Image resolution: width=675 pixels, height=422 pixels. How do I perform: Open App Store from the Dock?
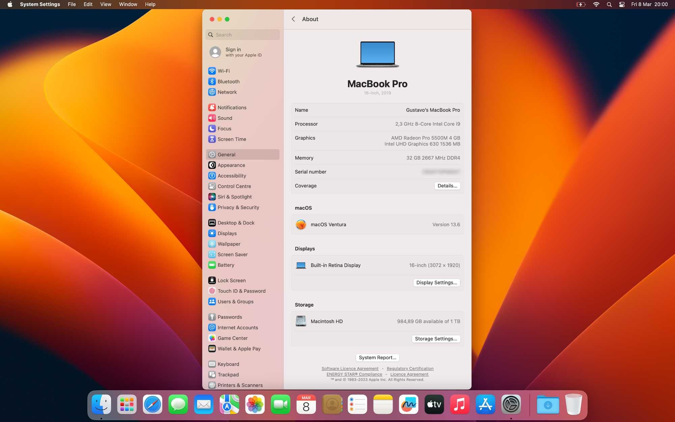click(485, 404)
